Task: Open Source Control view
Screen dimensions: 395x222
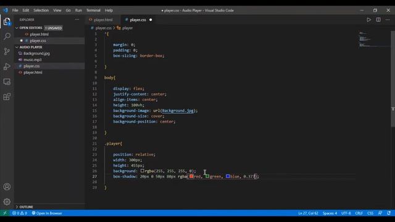Action: click(7, 51)
